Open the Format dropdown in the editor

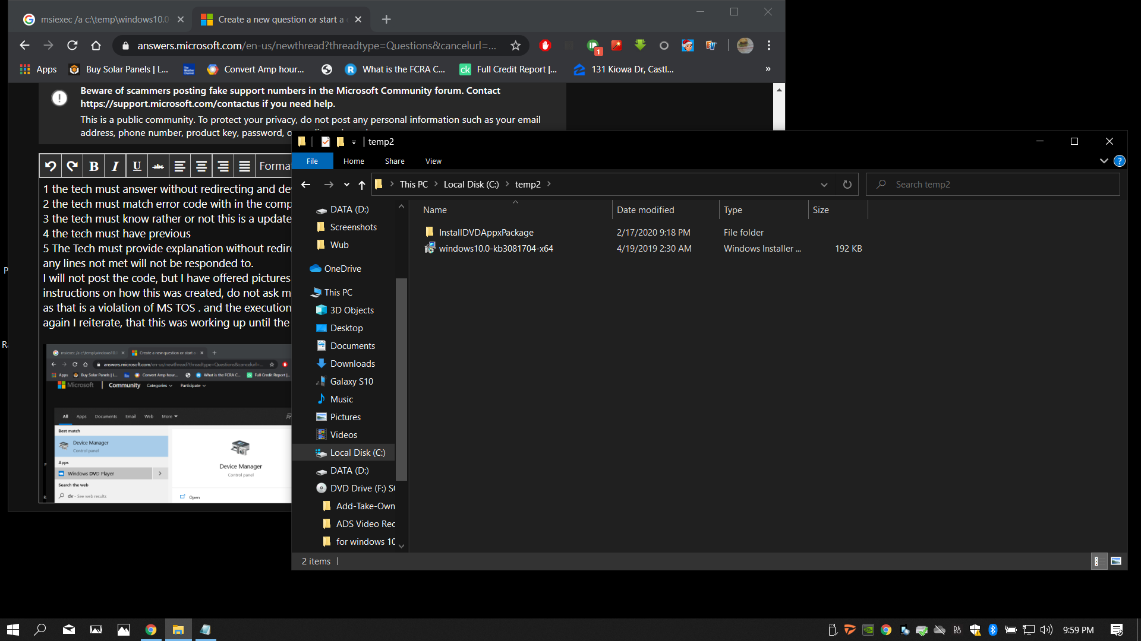(274, 166)
